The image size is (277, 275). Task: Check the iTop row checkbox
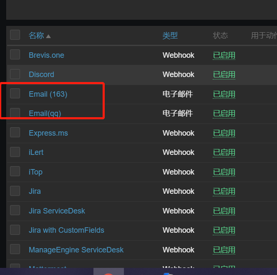(x=15, y=171)
